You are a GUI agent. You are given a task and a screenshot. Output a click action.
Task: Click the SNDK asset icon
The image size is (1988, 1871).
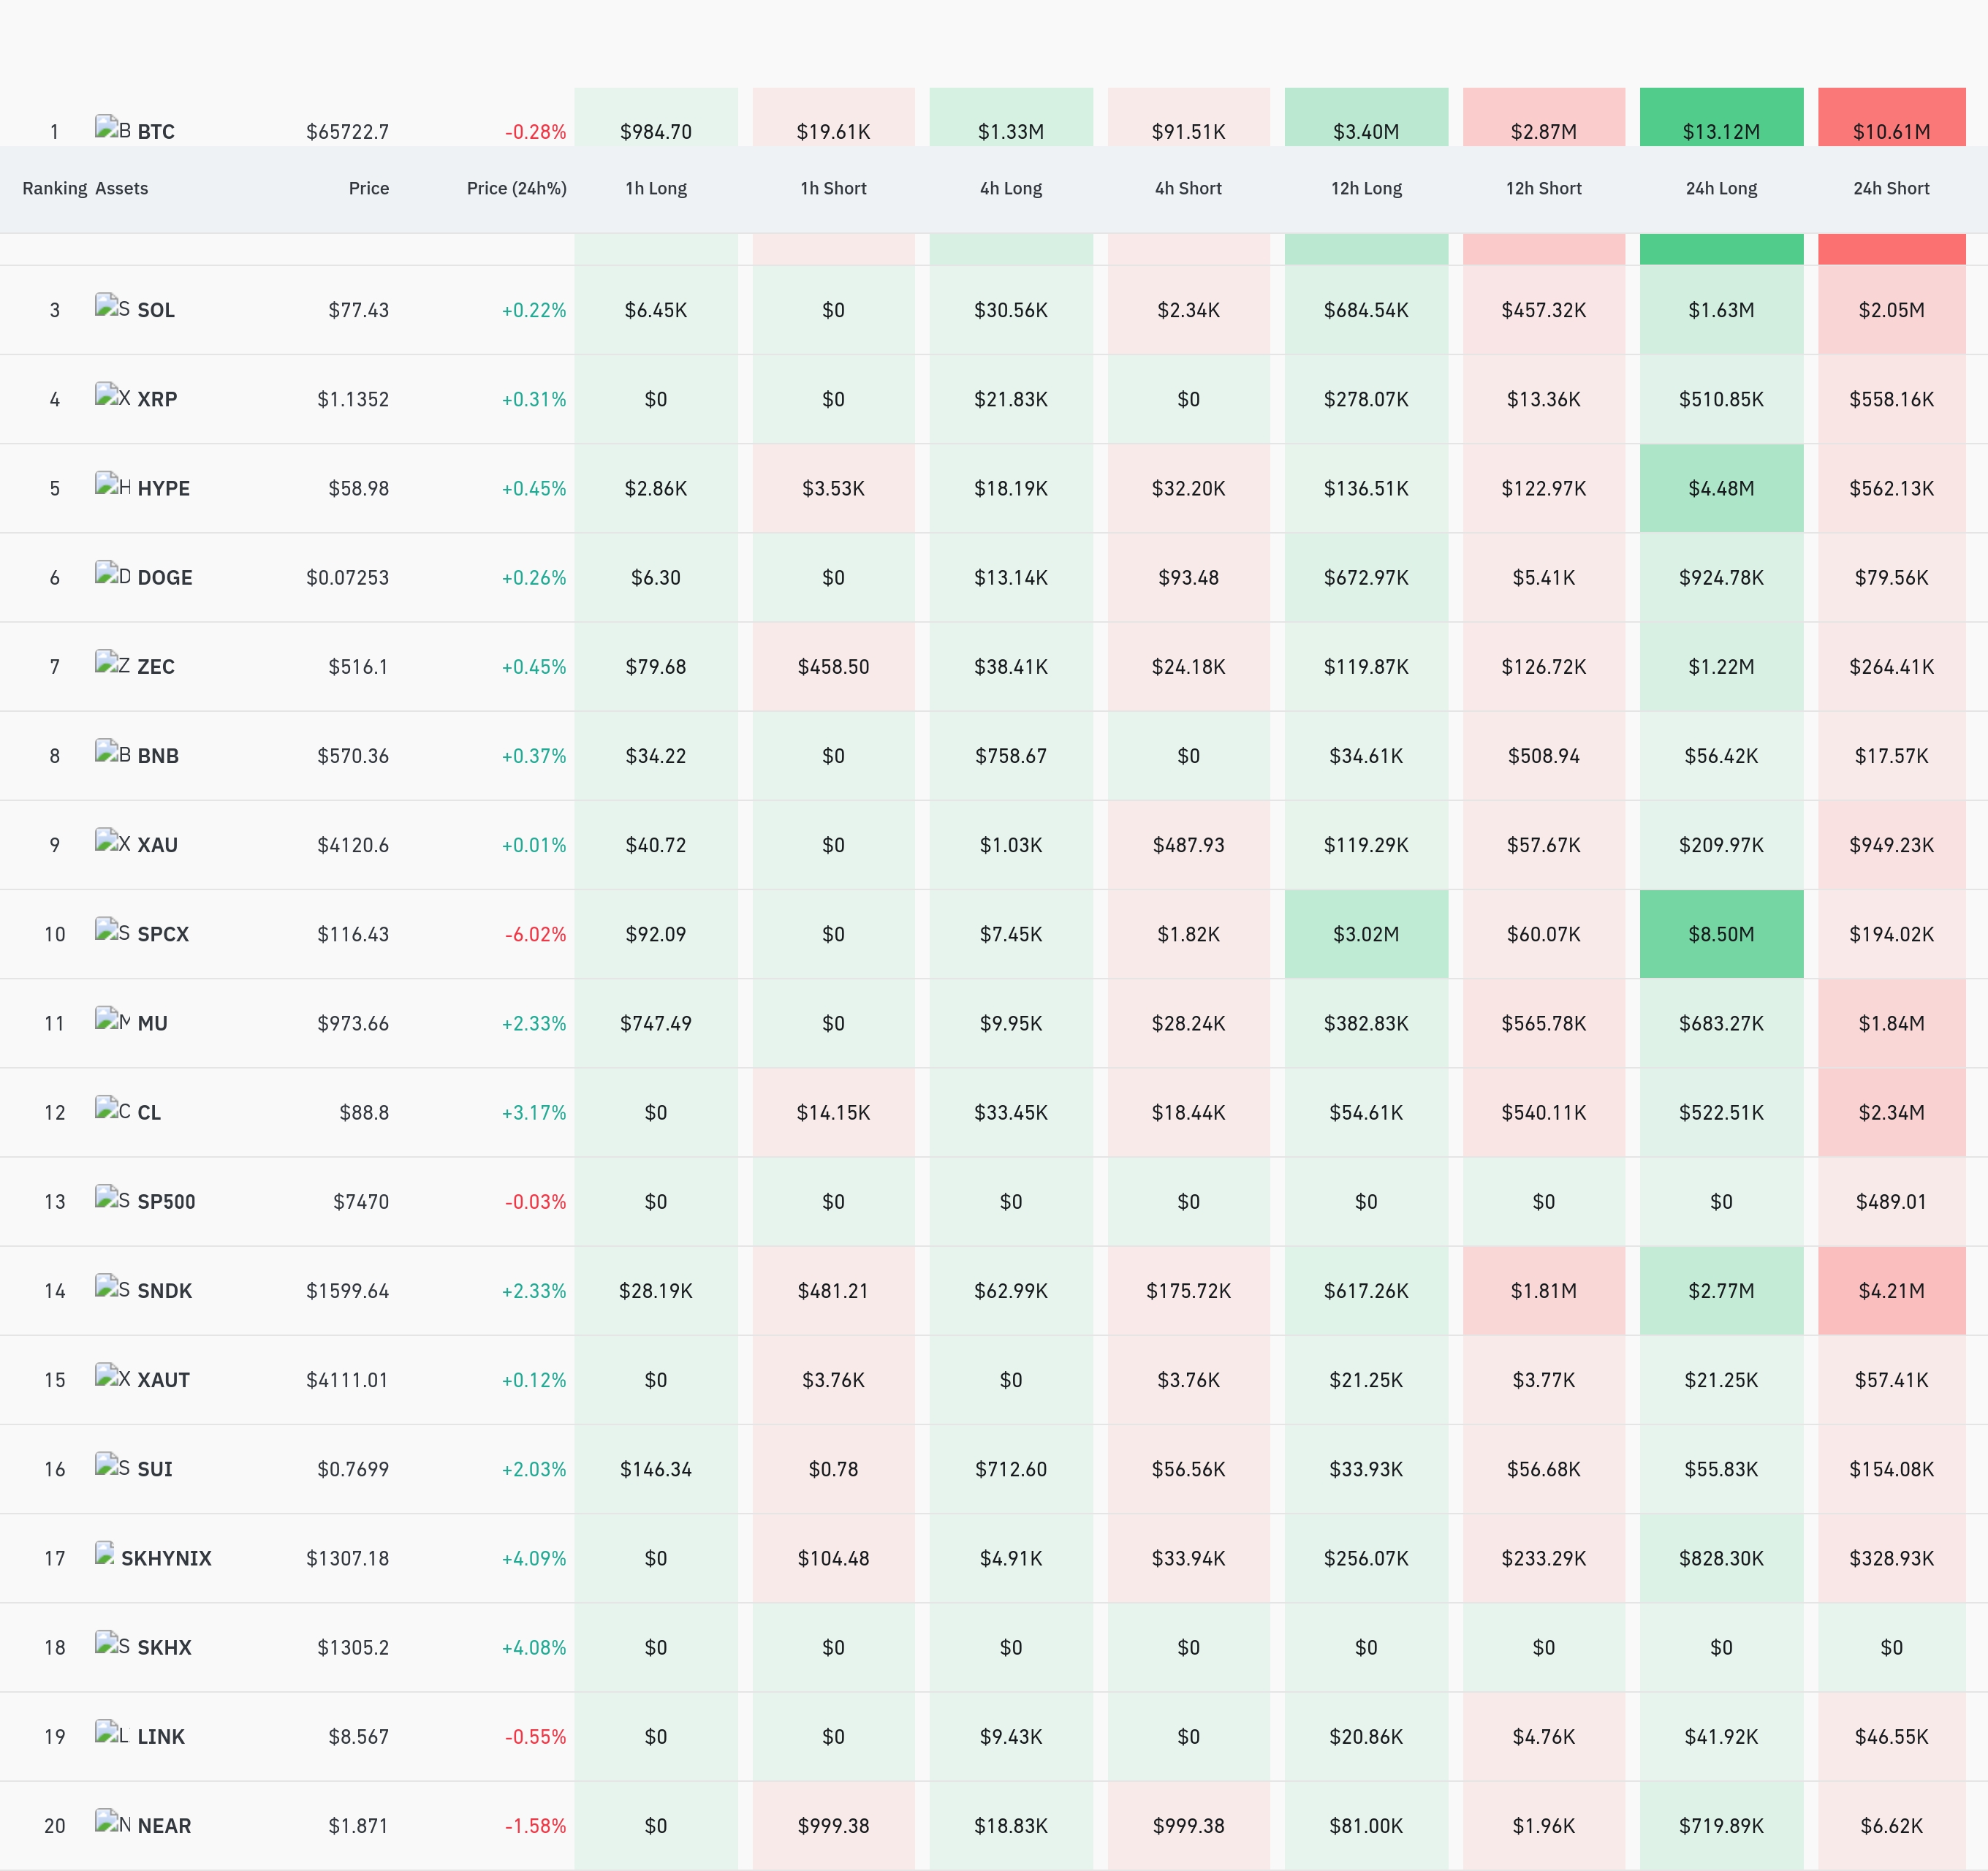coord(113,1286)
